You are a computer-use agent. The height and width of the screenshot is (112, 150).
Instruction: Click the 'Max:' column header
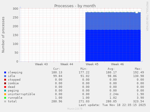click(138, 69)
